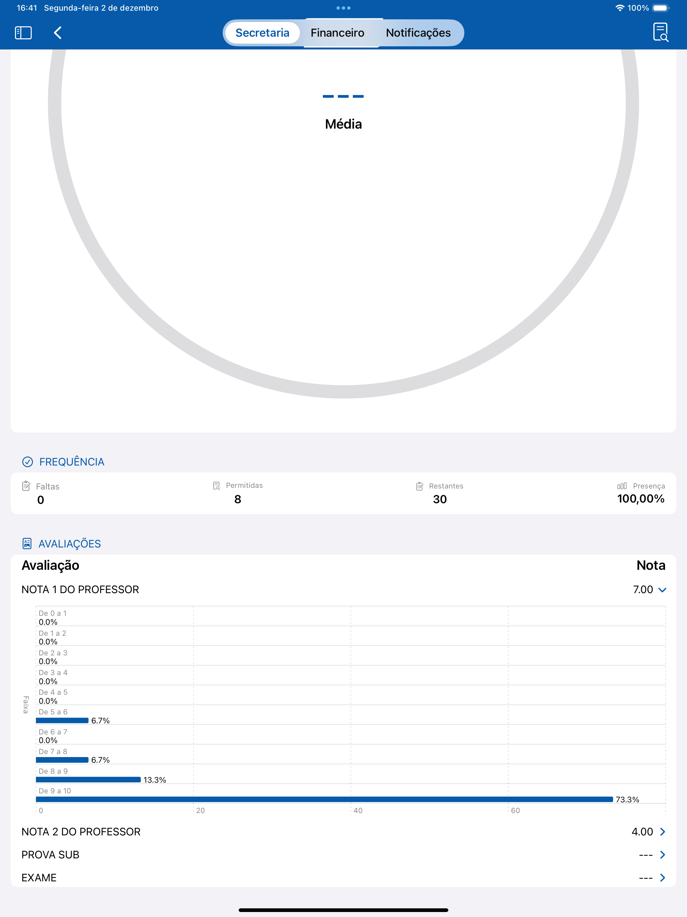Image resolution: width=687 pixels, height=917 pixels.
Task: Expand the Exame row chevron
Action: click(x=663, y=878)
